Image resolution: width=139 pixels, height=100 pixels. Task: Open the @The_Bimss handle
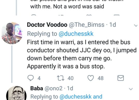point(86,25)
